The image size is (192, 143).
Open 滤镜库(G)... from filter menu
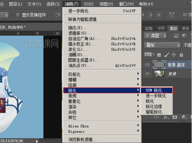point(102,33)
